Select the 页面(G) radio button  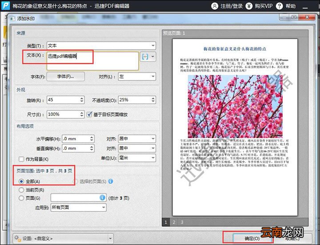pos(21,198)
